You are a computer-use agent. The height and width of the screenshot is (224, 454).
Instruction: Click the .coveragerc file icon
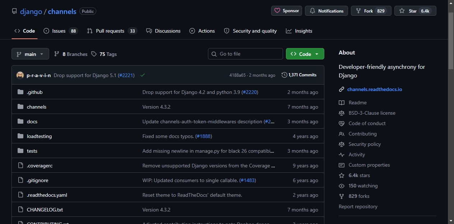pyautogui.click(x=20, y=166)
